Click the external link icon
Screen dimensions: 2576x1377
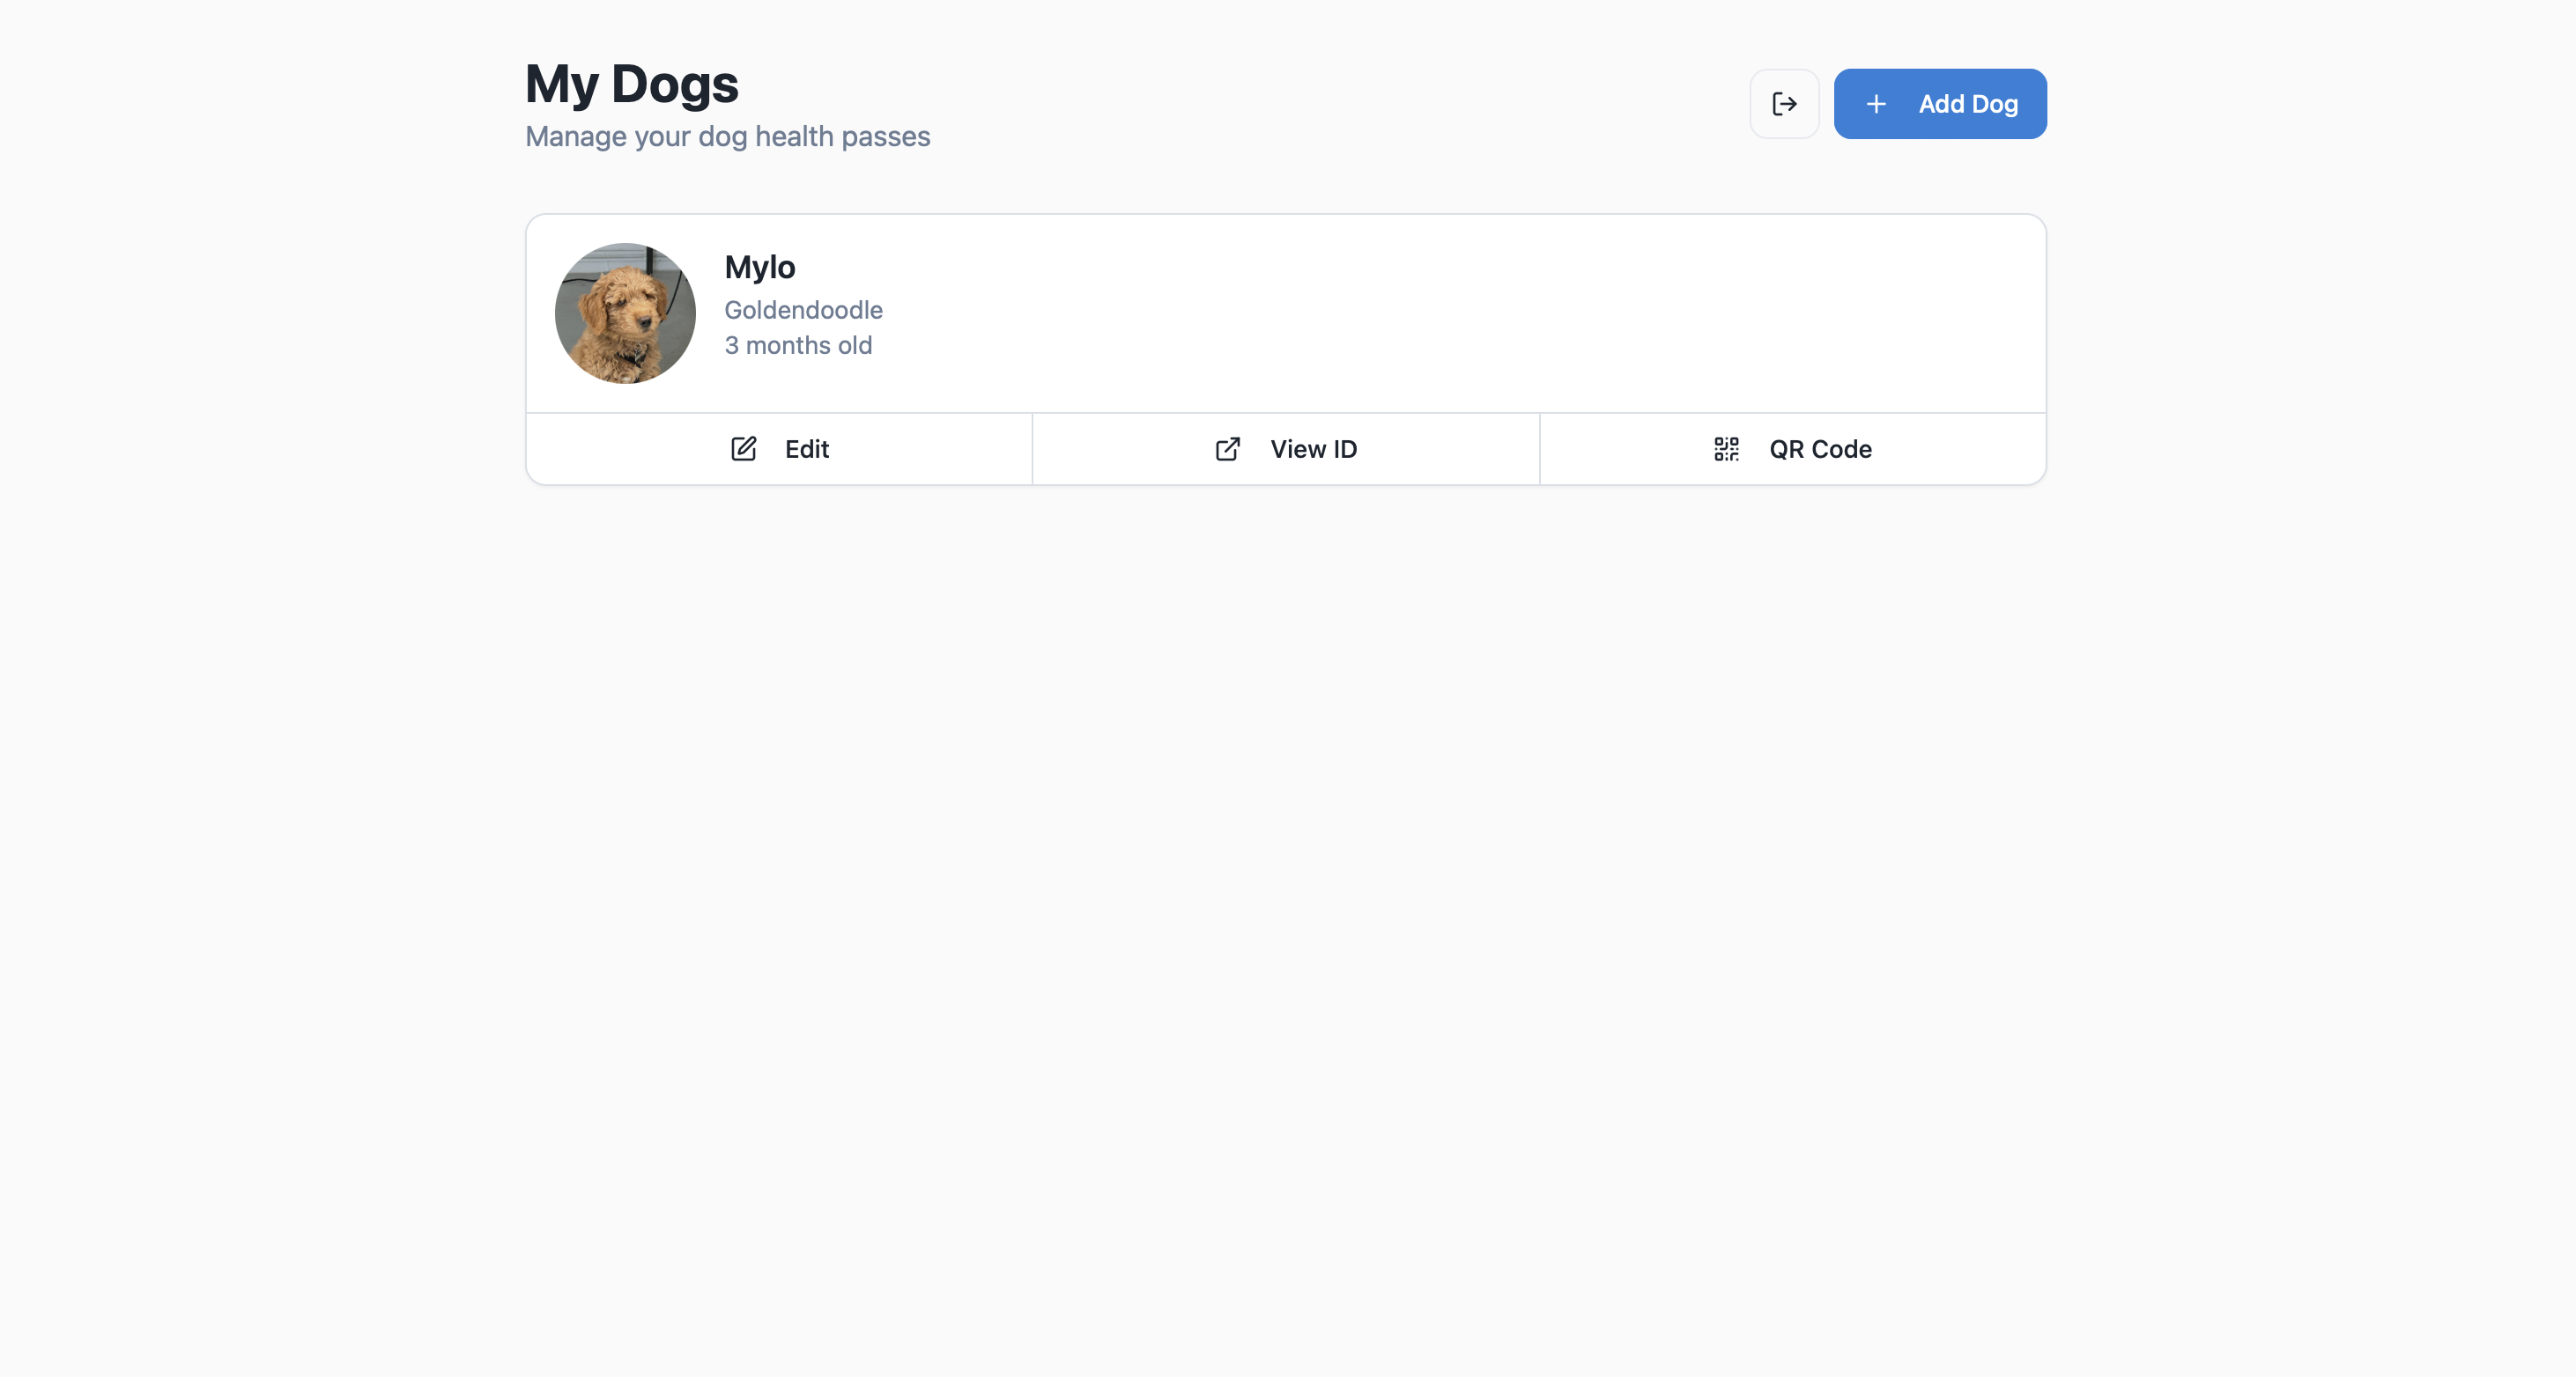pyautogui.click(x=1228, y=449)
